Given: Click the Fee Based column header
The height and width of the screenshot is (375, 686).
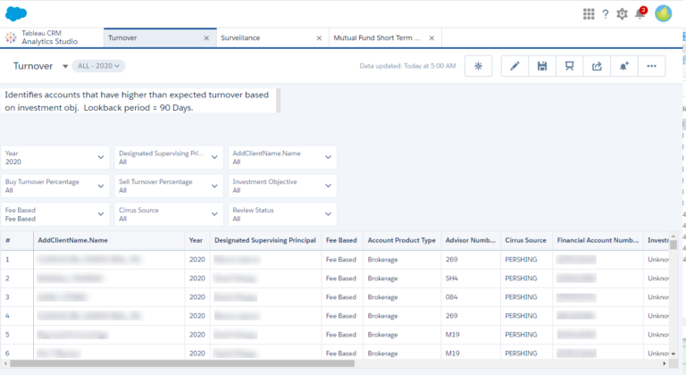Looking at the screenshot, I should coord(342,240).
